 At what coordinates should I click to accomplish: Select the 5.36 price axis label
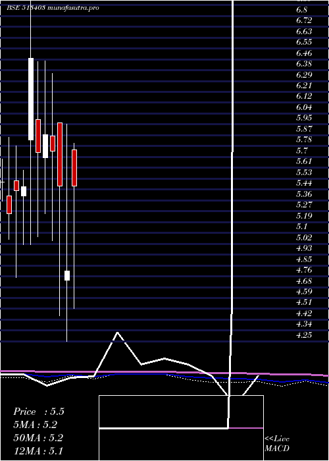[x=304, y=194]
